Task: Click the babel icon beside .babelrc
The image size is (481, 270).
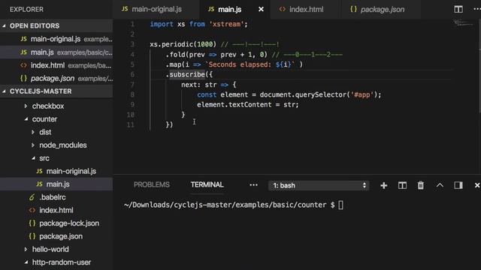Action: tap(32, 197)
